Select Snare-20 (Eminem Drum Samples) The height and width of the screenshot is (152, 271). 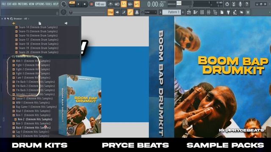(x=39, y=52)
